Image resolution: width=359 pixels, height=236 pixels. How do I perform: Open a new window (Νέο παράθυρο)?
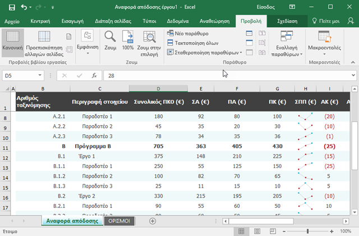click(x=188, y=34)
